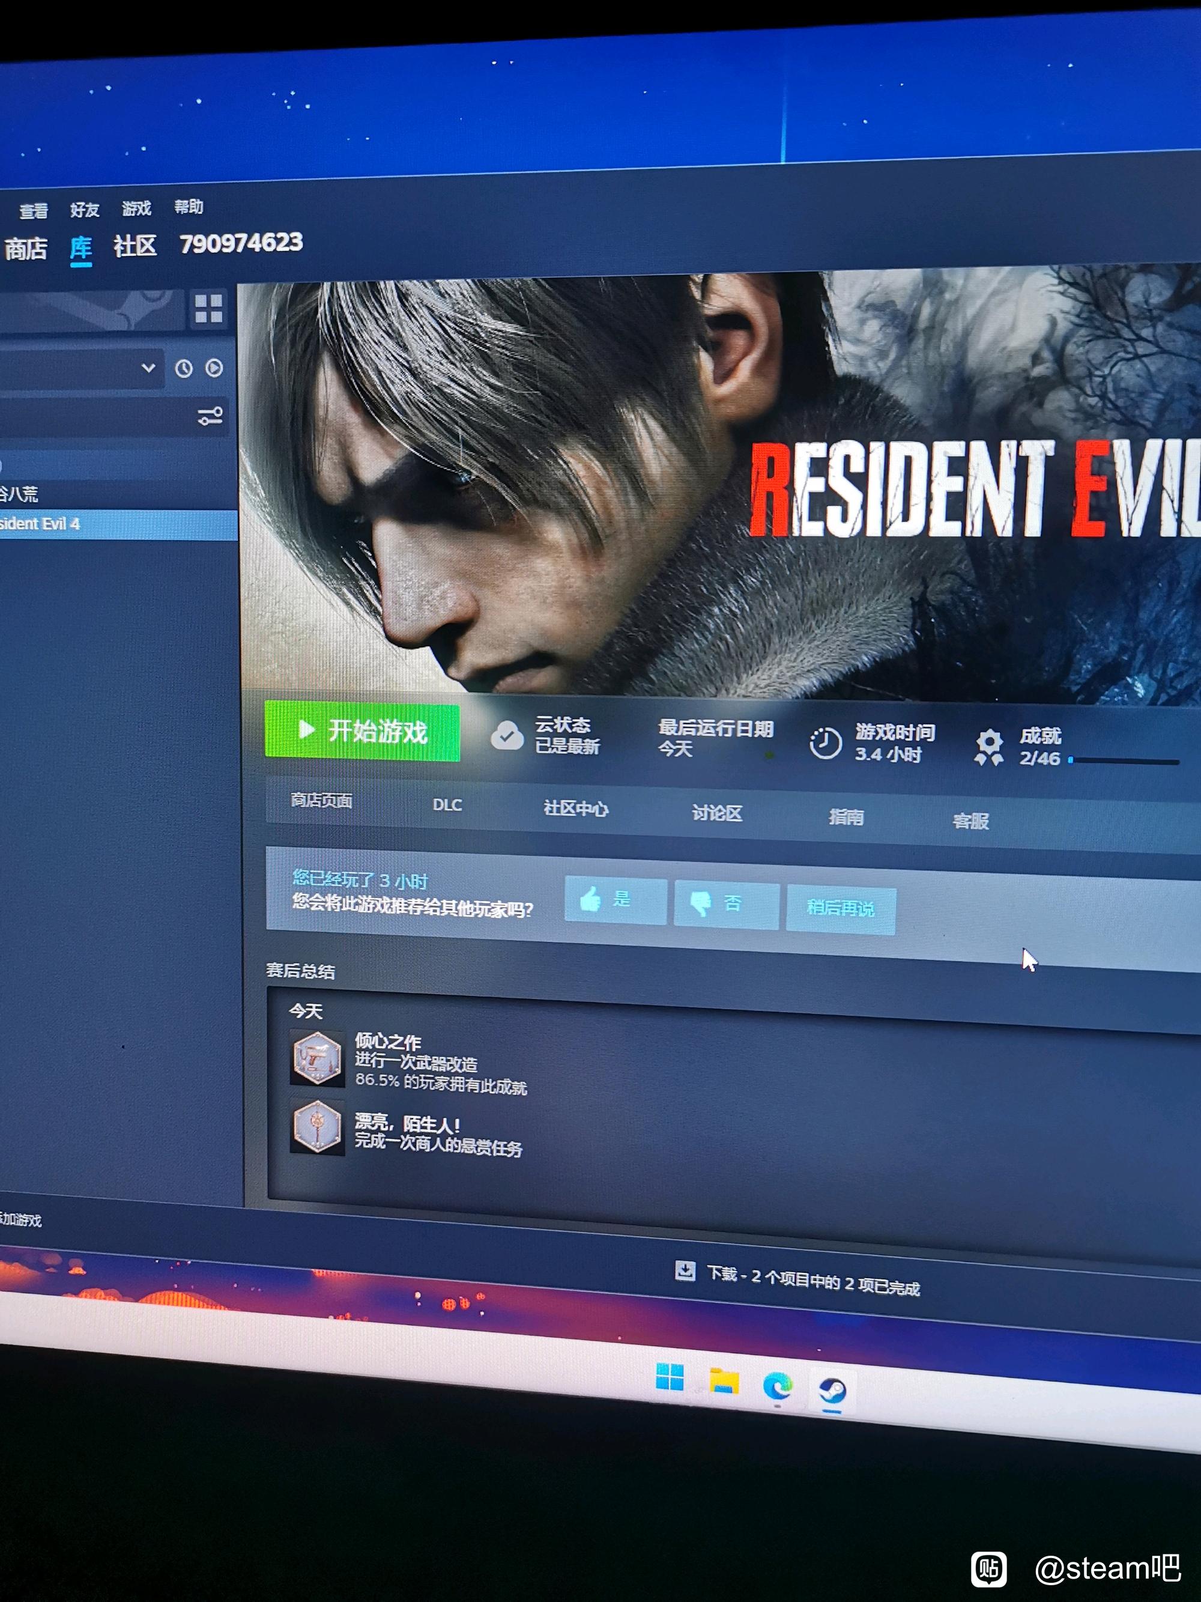Open the 好友 friends menu
The height and width of the screenshot is (1602, 1201).
[85, 209]
